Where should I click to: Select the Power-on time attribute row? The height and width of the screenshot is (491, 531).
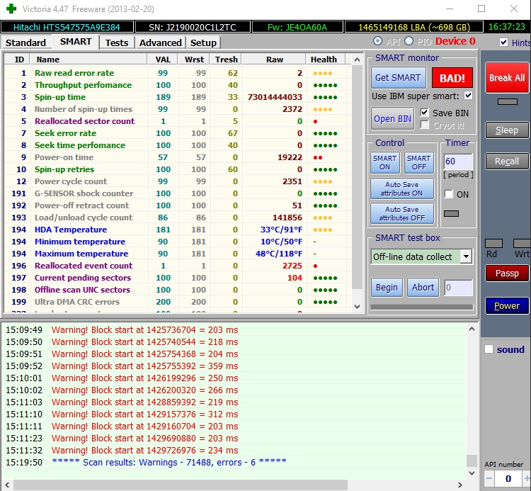coord(176,157)
